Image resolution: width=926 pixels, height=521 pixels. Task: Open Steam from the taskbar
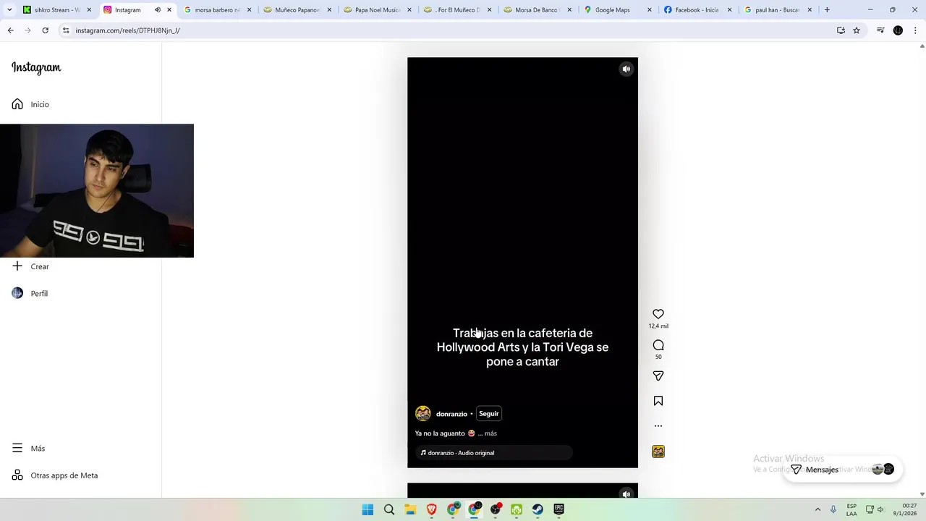coord(538,509)
